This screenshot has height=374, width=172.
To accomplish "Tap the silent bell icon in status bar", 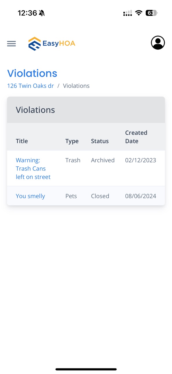I will [42, 13].
